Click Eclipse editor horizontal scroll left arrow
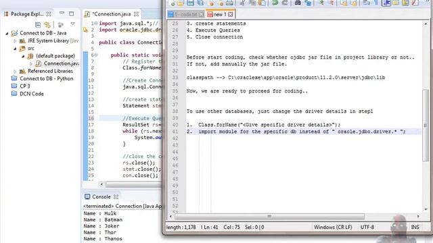 click(101, 184)
